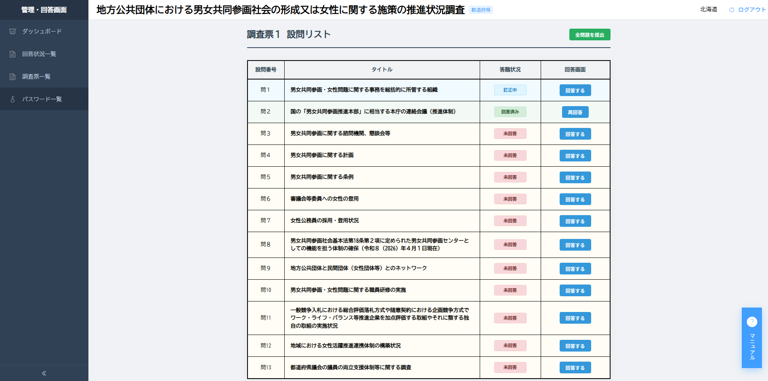Click 回答する for 問7
Image resolution: width=768 pixels, height=381 pixels.
(575, 221)
